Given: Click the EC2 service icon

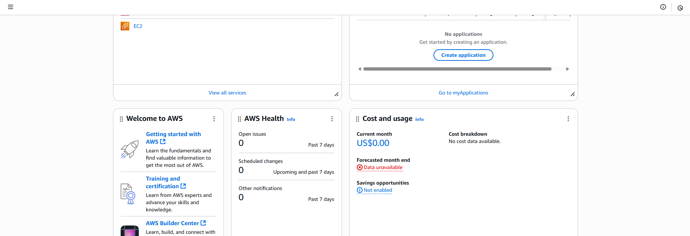Looking at the screenshot, I should [x=125, y=26].
